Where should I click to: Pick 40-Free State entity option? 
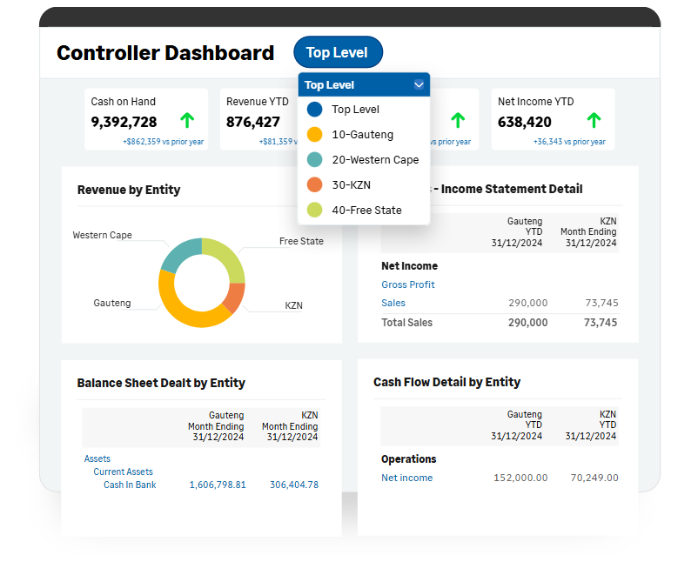366,211
